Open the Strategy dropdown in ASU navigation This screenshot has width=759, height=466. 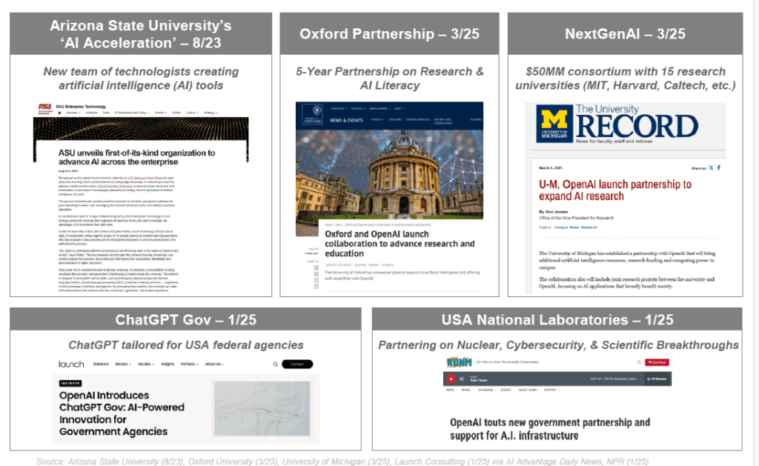(211, 113)
